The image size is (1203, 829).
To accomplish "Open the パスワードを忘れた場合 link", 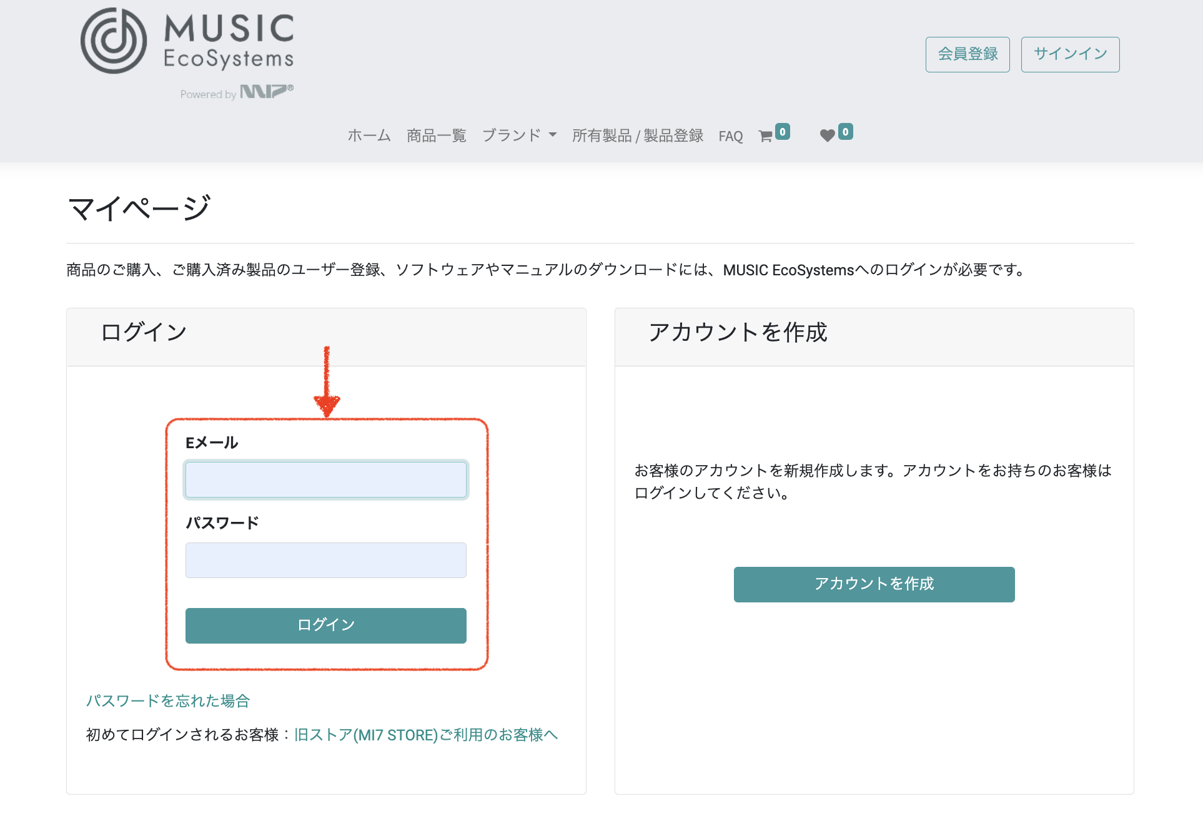I will coord(168,701).
